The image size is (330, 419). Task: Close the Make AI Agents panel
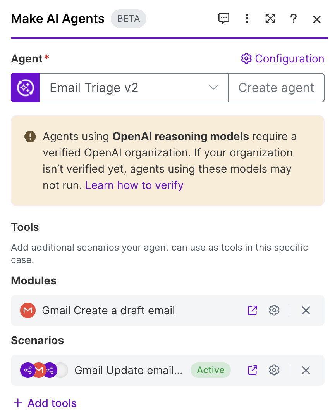pyautogui.click(x=317, y=19)
